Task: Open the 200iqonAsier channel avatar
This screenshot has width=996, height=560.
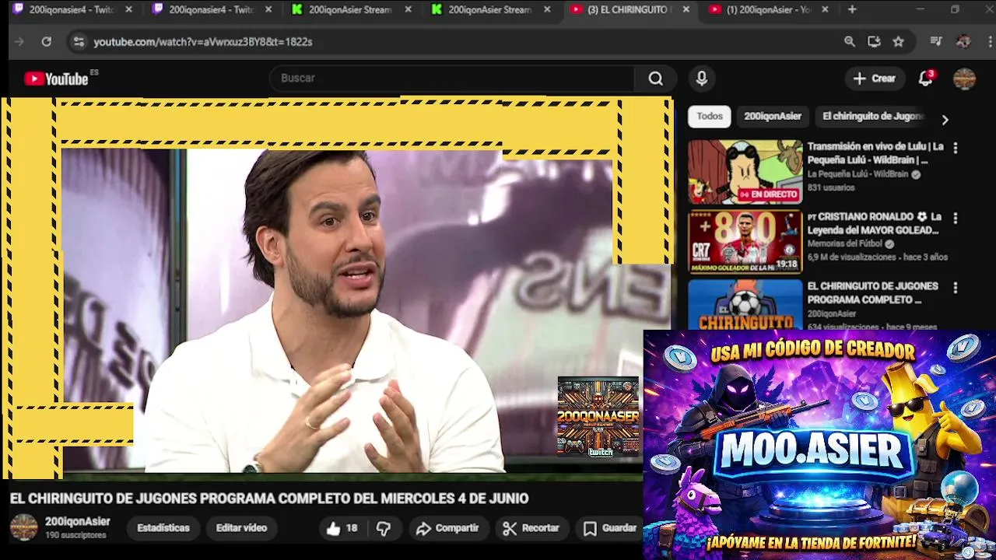Action: [x=23, y=527]
